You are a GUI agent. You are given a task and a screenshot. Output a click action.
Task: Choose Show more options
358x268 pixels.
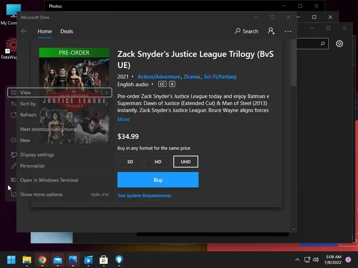pos(59,195)
